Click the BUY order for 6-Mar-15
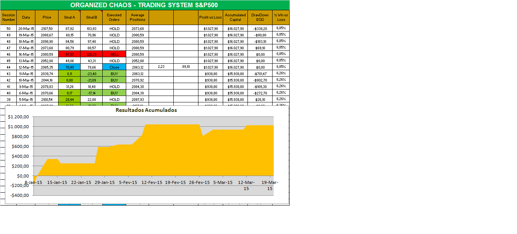 [x=114, y=93]
